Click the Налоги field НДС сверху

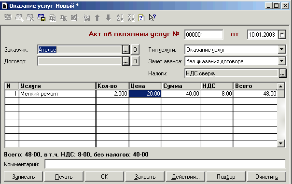click(x=232, y=73)
